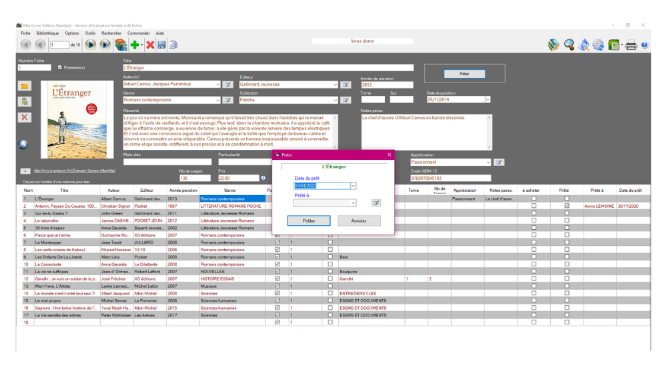Edit appreciation list icon beside Appréciation

click(x=499, y=163)
